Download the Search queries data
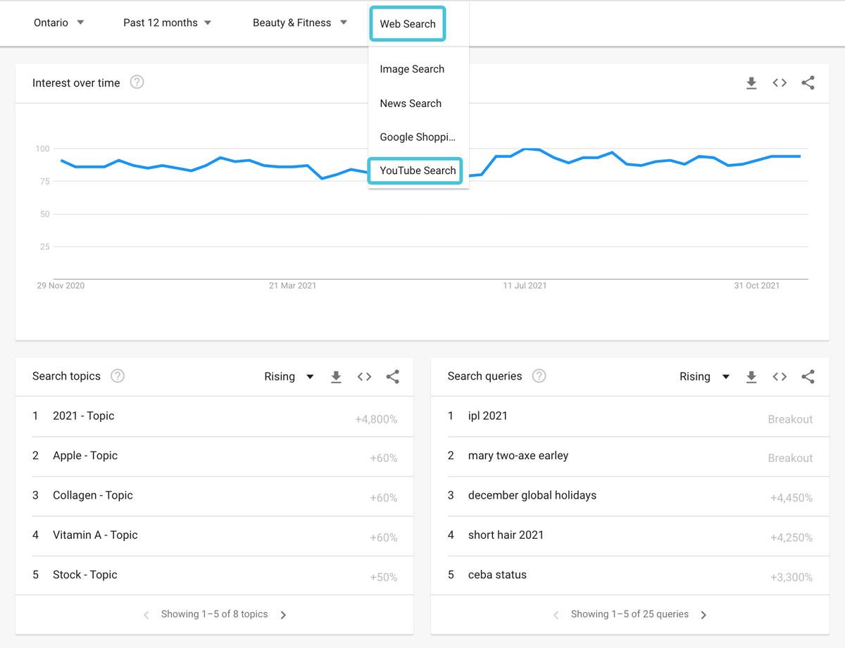 tap(751, 377)
